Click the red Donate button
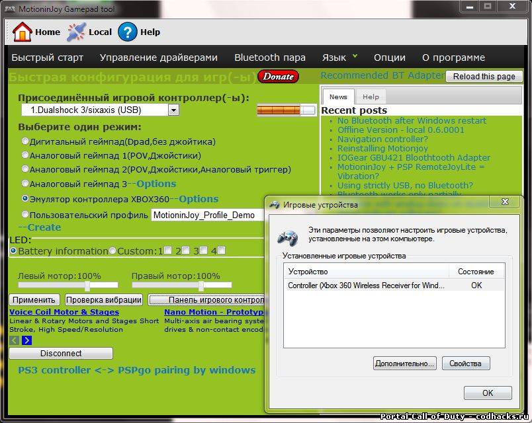 click(x=278, y=77)
